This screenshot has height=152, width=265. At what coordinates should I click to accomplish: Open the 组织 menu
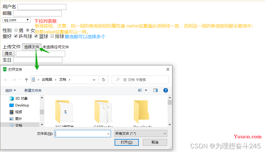point(10,91)
